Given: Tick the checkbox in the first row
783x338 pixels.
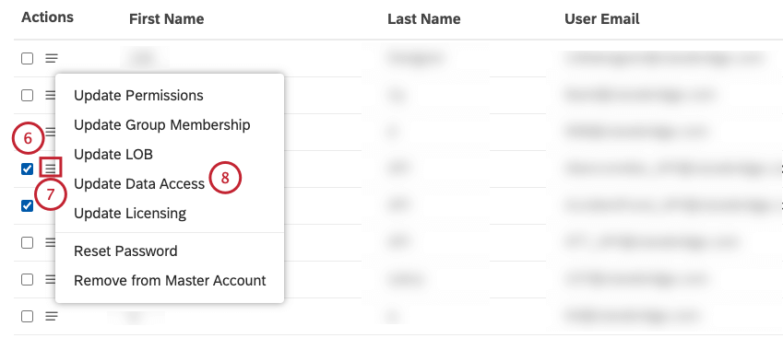Looking at the screenshot, I should [27, 58].
